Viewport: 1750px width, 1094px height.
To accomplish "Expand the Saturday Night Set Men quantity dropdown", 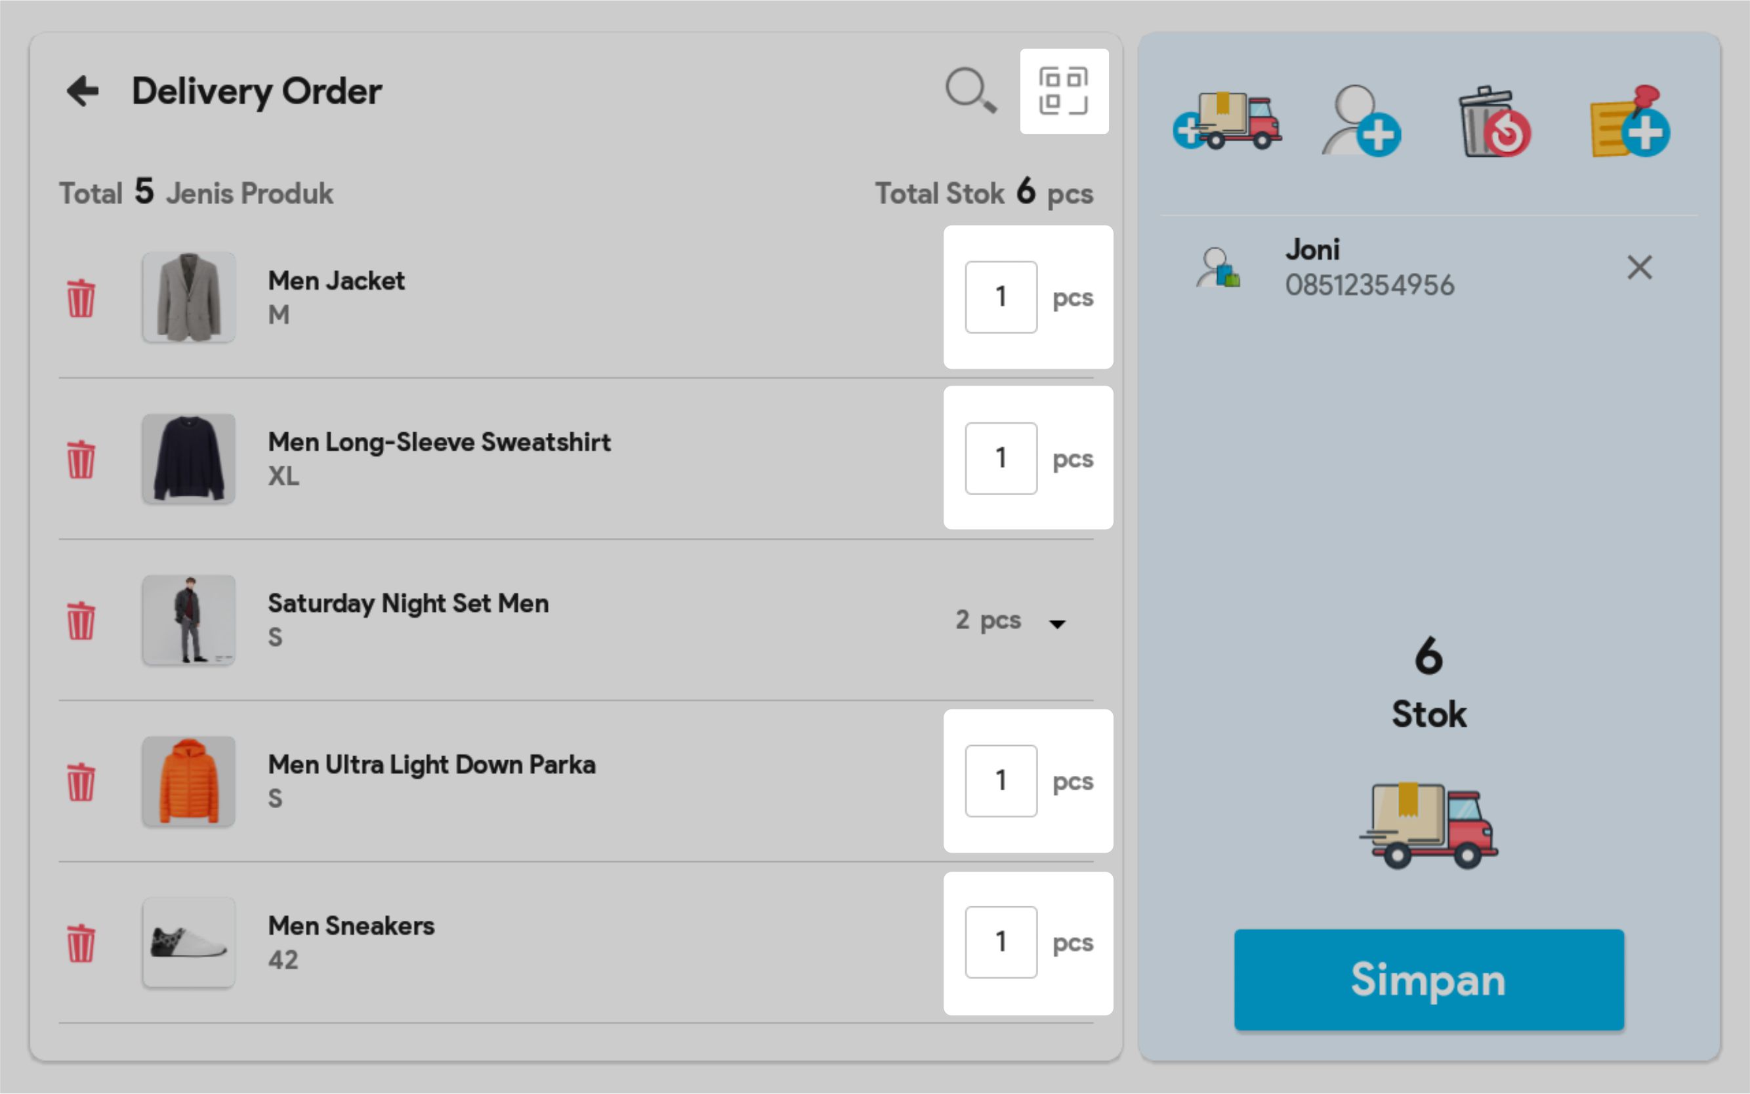I will pos(1057,623).
